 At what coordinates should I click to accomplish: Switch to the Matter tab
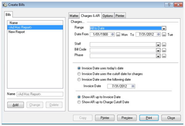coord(74,16)
